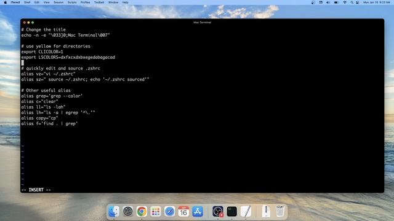Open TextEdit from the dock

(x=246, y=211)
